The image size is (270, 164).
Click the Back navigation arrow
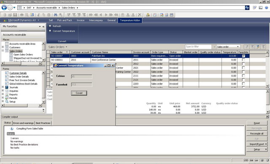click(x=4, y=8)
